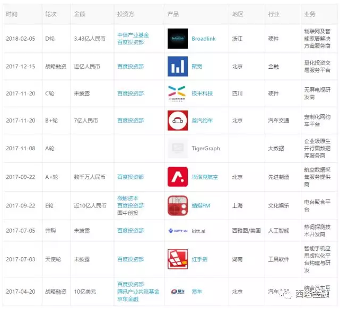The width and height of the screenshot is (340, 309).
Task: Select the 业务 column header
Action: [x=310, y=14]
